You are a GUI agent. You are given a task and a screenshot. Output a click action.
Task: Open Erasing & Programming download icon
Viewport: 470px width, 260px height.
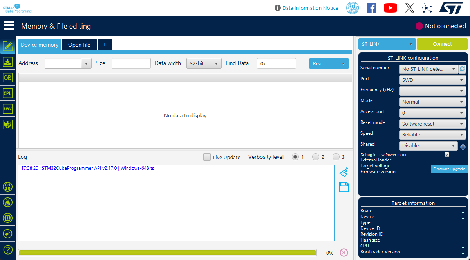[x=8, y=62]
